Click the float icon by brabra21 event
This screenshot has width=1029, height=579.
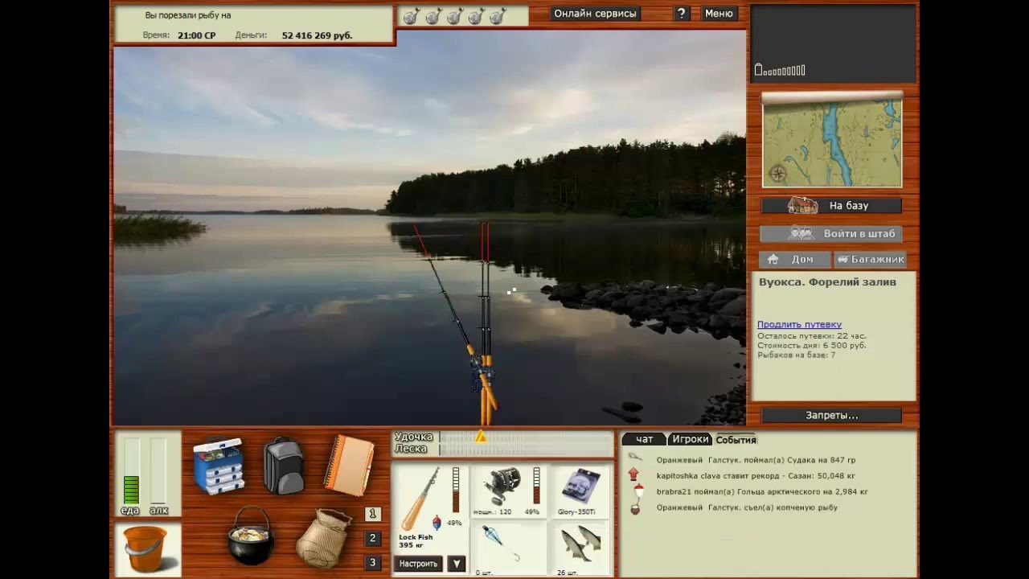point(637,491)
